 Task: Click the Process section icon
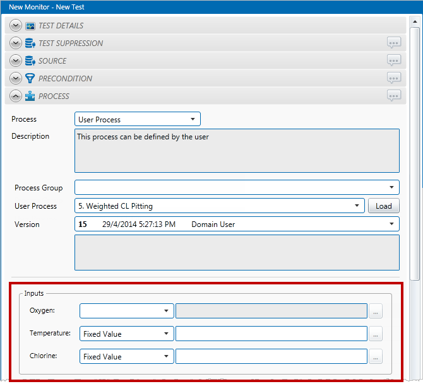click(x=30, y=96)
